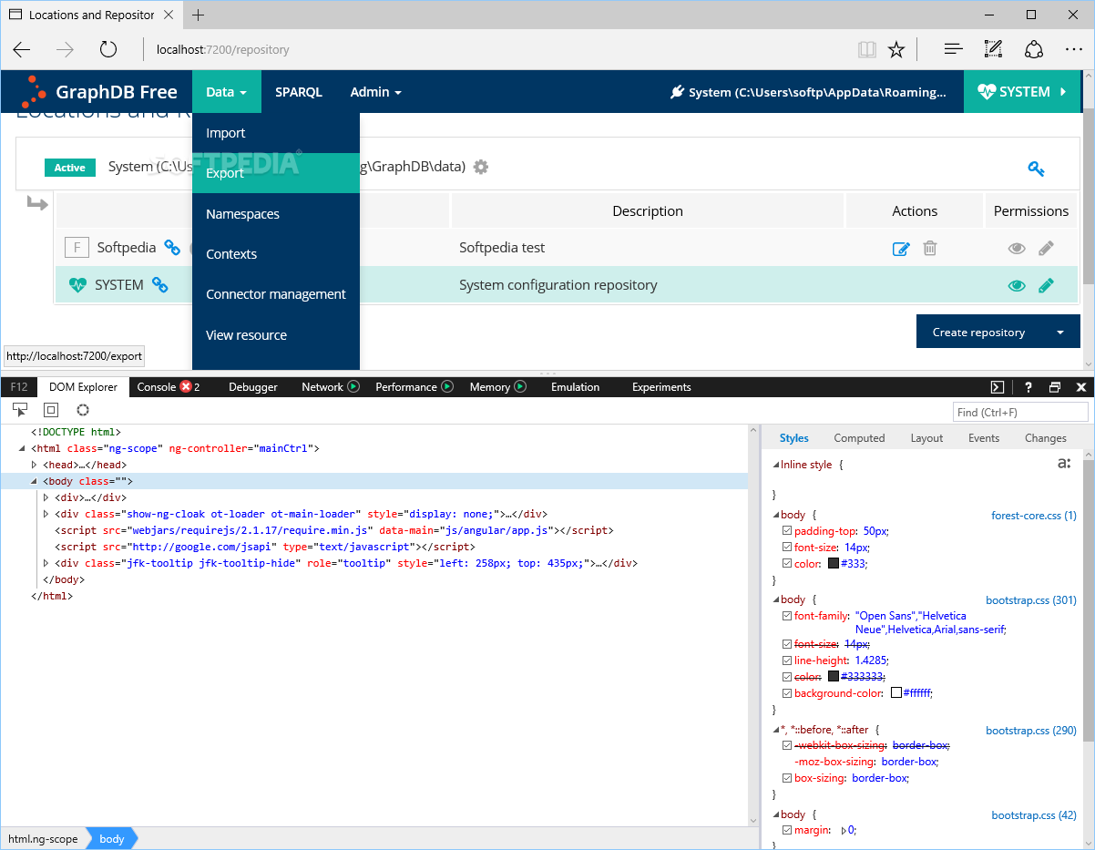
Task: Delete the Softpedia repository
Action: click(x=930, y=248)
